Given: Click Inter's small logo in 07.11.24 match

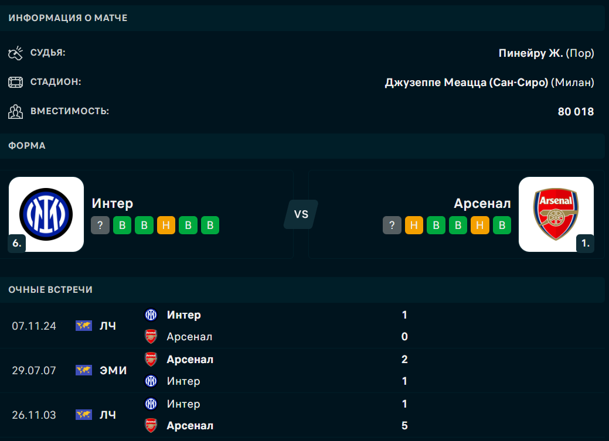Looking at the screenshot, I should 151,315.
